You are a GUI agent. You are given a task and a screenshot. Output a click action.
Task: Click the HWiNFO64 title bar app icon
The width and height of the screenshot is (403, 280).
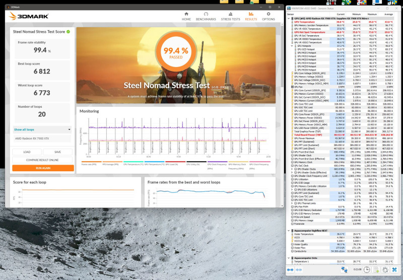(x=289, y=9)
